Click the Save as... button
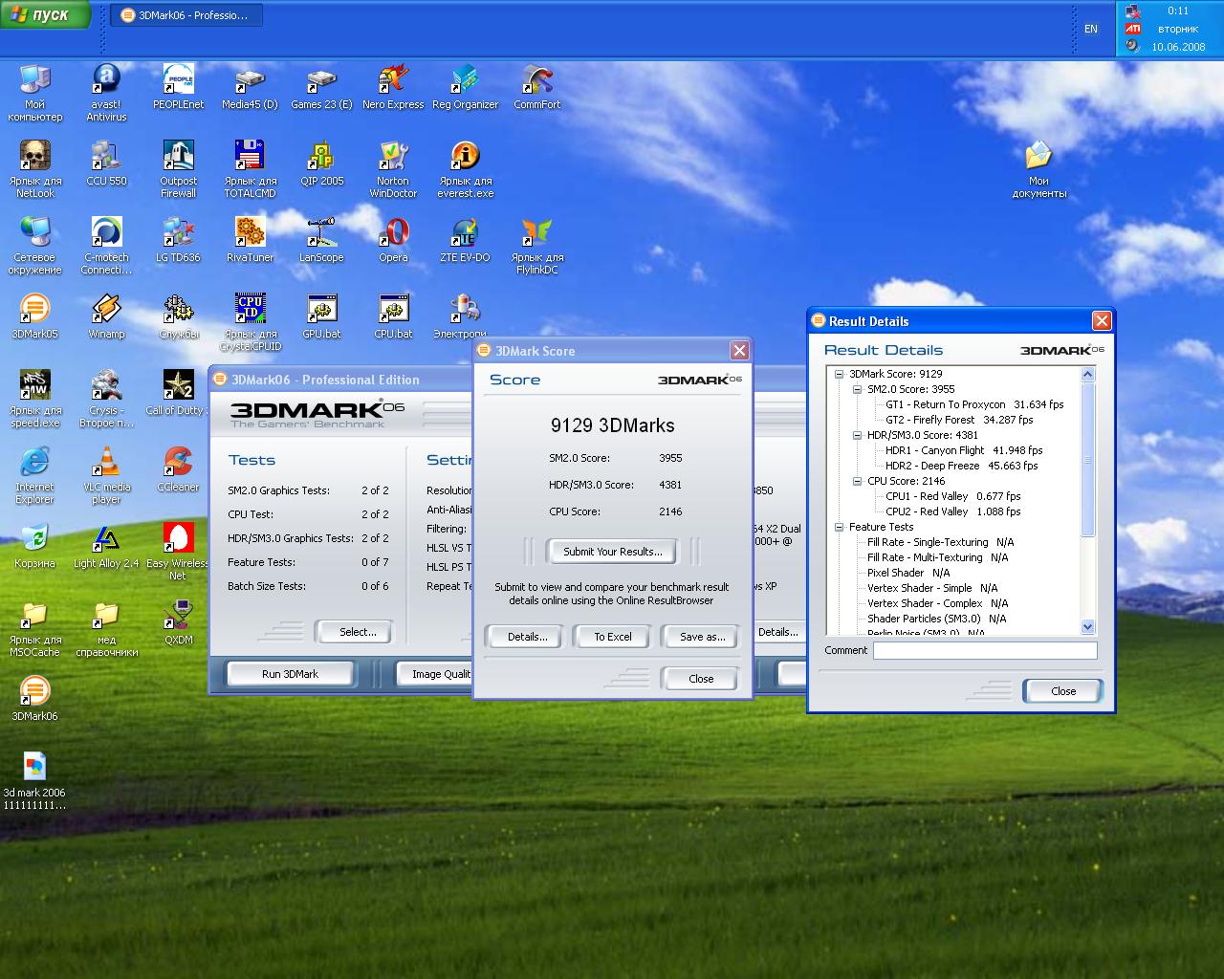Viewport: 1224px width, 979px height. point(702,637)
